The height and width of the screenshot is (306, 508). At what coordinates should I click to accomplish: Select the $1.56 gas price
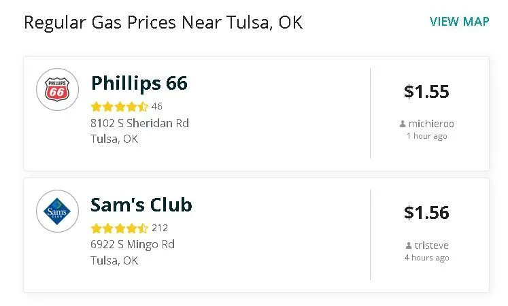click(426, 213)
